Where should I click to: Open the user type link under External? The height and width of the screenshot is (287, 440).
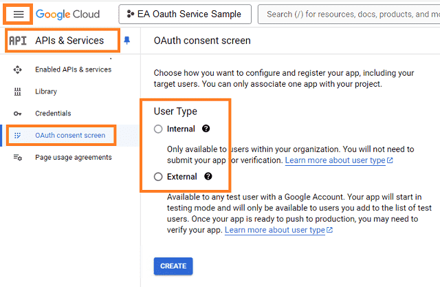click(x=278, y=230)
